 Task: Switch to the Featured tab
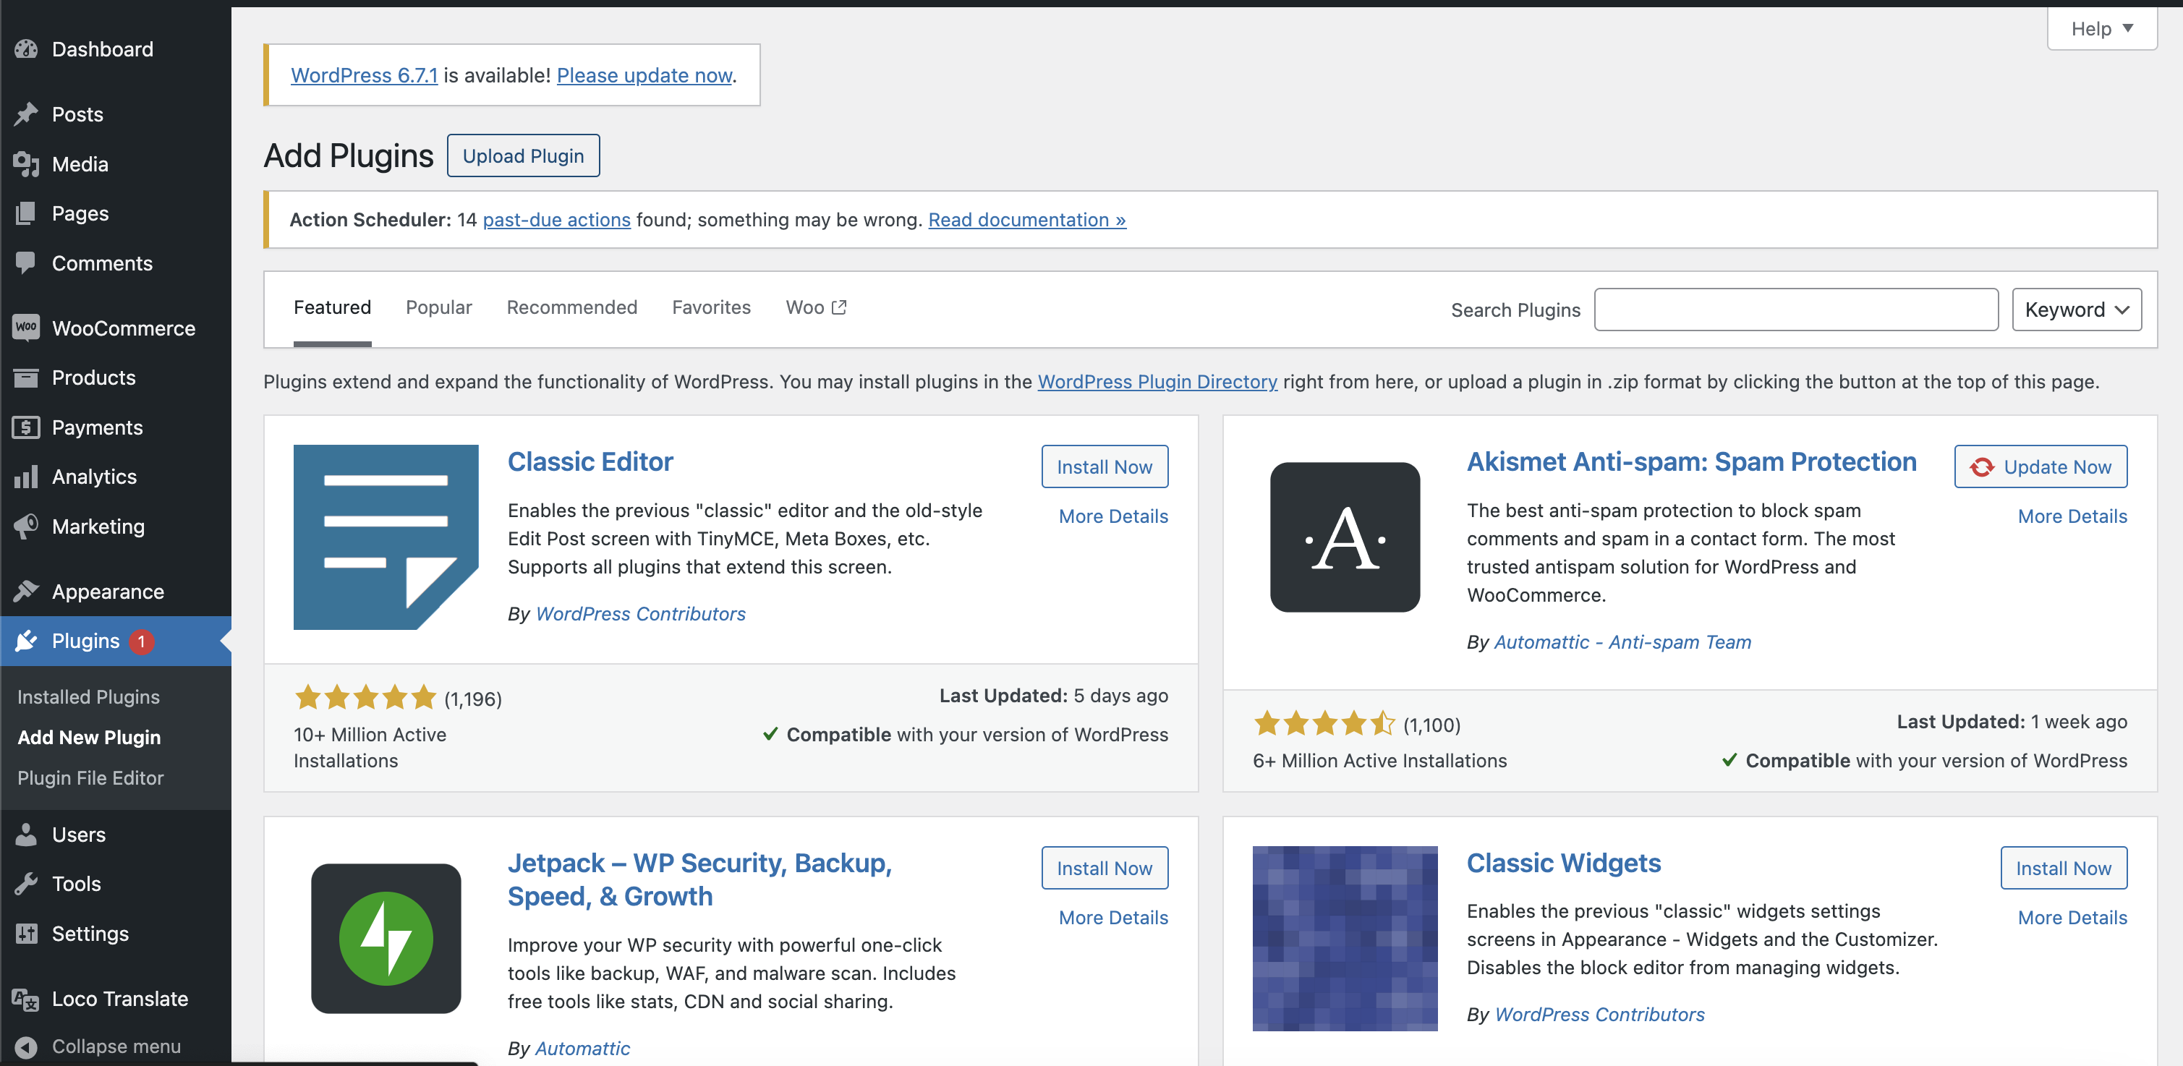click(x=332, y=307)
